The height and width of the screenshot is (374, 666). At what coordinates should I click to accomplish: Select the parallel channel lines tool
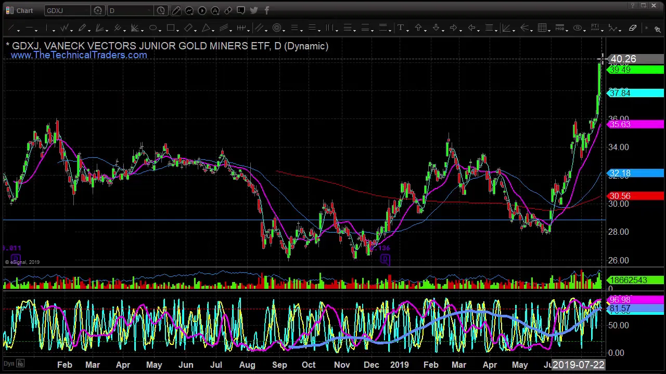pos(224,28)
